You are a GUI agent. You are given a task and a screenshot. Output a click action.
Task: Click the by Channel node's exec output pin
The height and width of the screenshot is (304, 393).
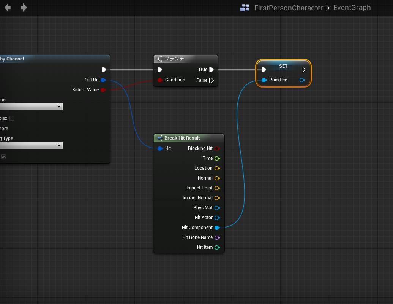(104, 70)
